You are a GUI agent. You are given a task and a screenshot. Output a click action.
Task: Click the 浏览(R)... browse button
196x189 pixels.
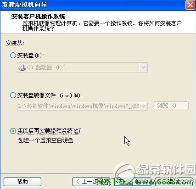tap(171, 106)
